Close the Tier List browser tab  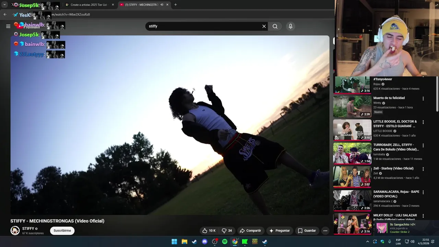[113, 5]
